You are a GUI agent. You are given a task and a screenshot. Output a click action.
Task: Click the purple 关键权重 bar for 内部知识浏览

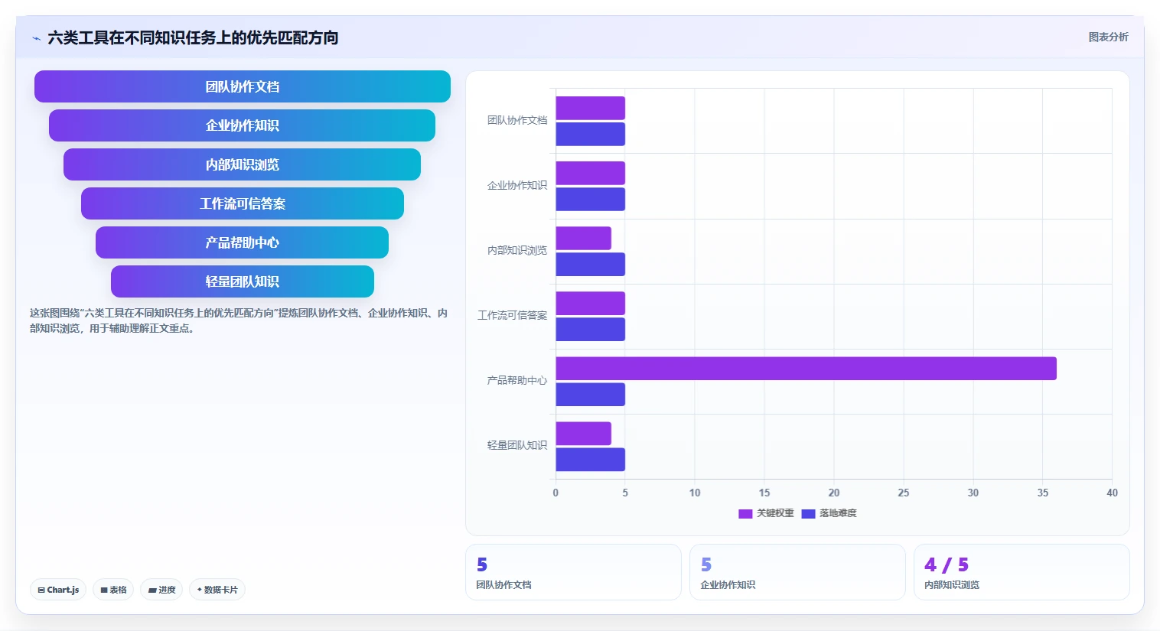click(x=583, y=238)
